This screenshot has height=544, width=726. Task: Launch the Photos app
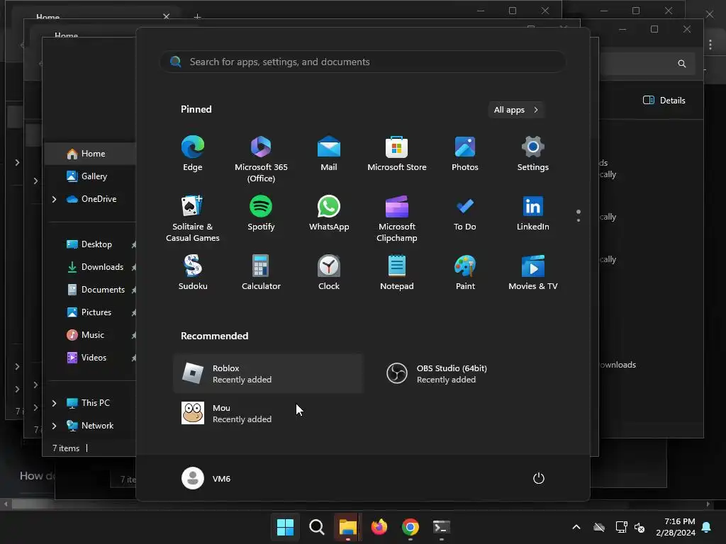(x=465, y=154)
